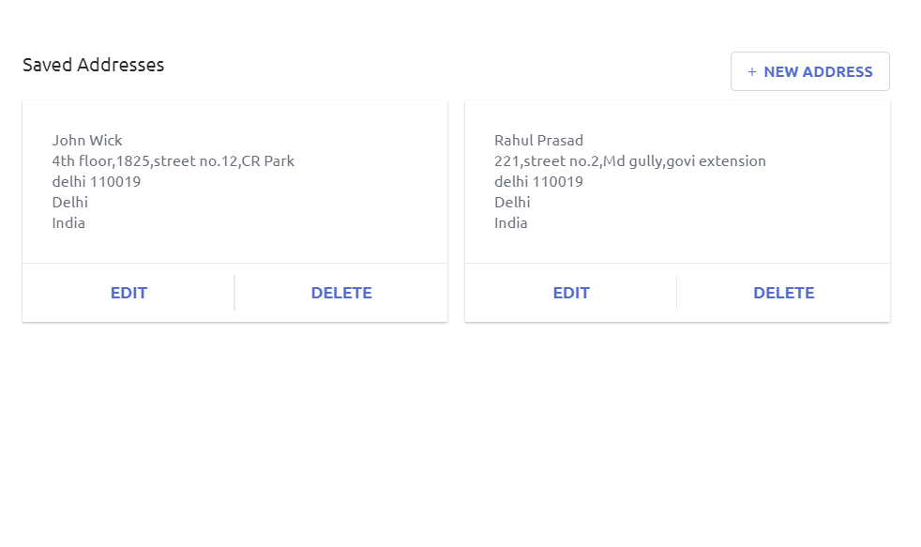Edit John Wick's saved address
This screenshot has height=547, width=921.
click(x=128, y=293)
